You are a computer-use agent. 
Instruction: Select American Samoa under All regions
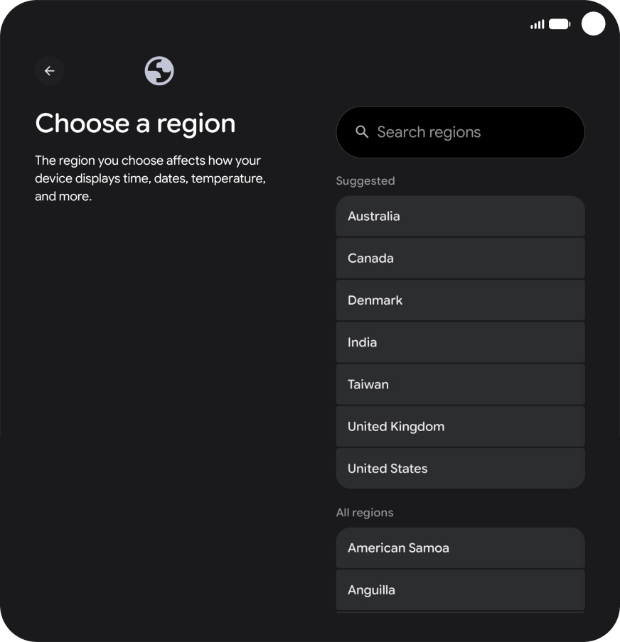pos(460,548)
